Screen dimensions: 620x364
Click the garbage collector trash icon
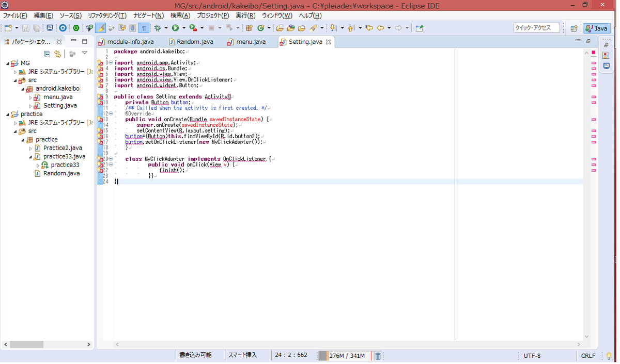coord(378,356)
